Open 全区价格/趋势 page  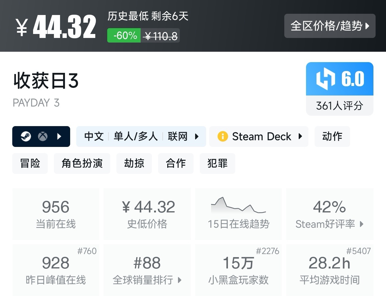click(x=330, y=26)
